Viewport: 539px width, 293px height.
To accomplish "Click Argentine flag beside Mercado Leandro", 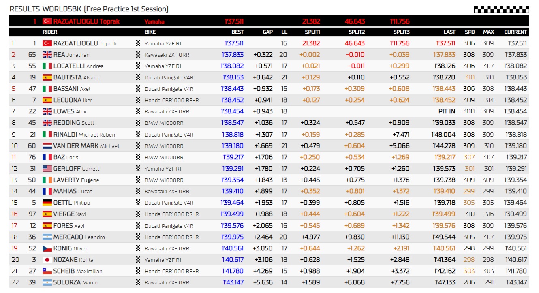I will 47,237.
